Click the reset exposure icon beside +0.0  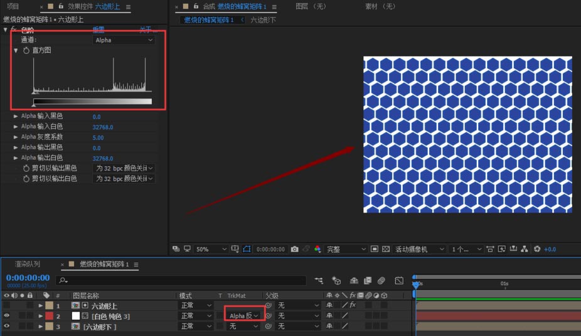536,249
